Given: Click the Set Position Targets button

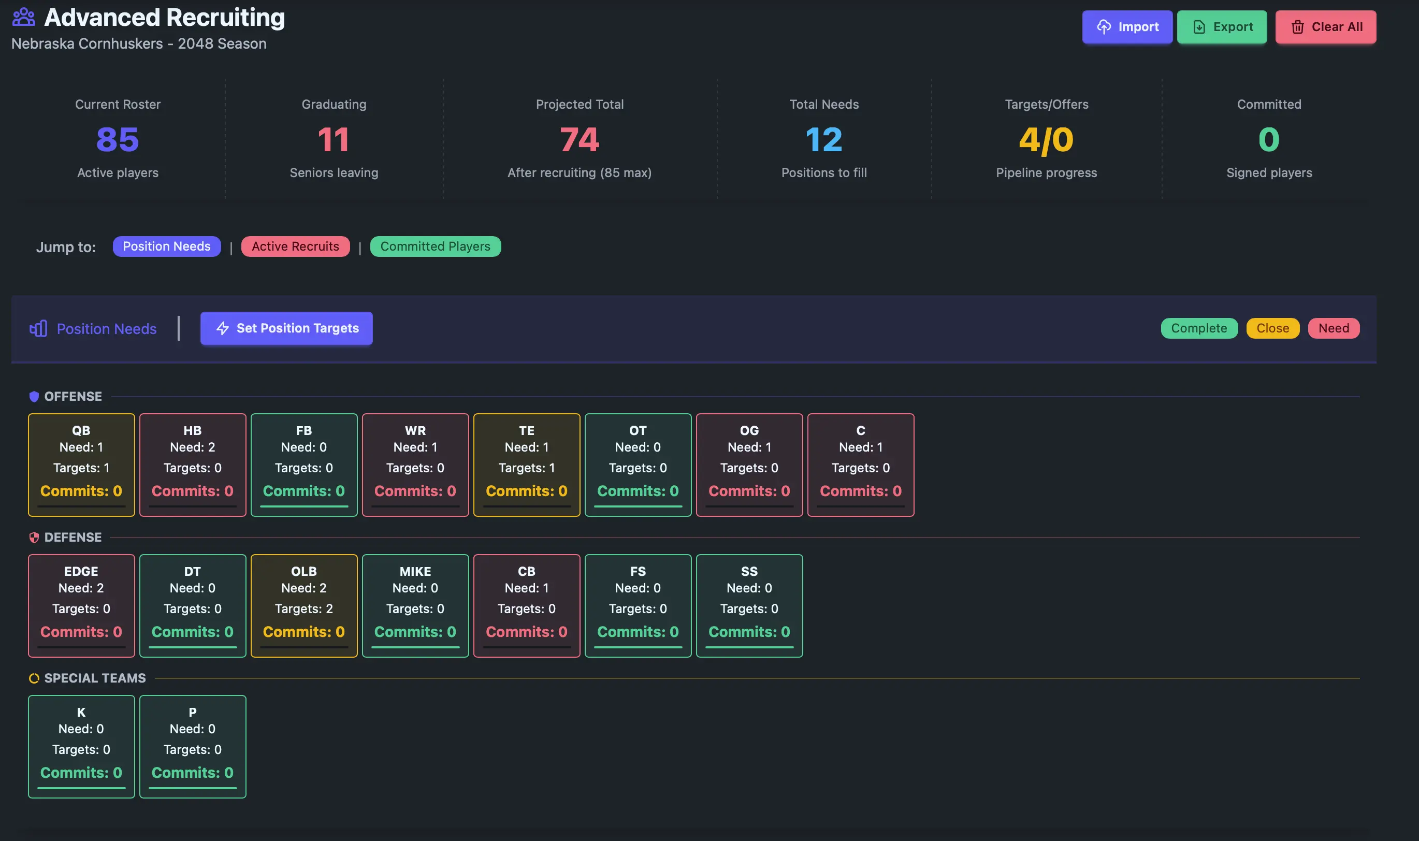Looking at the screenshot, I should pos(286,328).
